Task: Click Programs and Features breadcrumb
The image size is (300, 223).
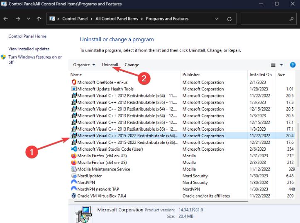Action: click(167, 19)
